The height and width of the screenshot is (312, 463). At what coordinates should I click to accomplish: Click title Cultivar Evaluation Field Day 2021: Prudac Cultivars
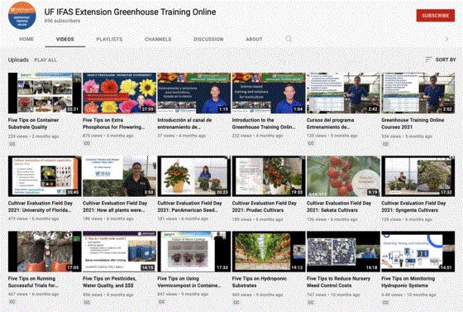point(265,207)
